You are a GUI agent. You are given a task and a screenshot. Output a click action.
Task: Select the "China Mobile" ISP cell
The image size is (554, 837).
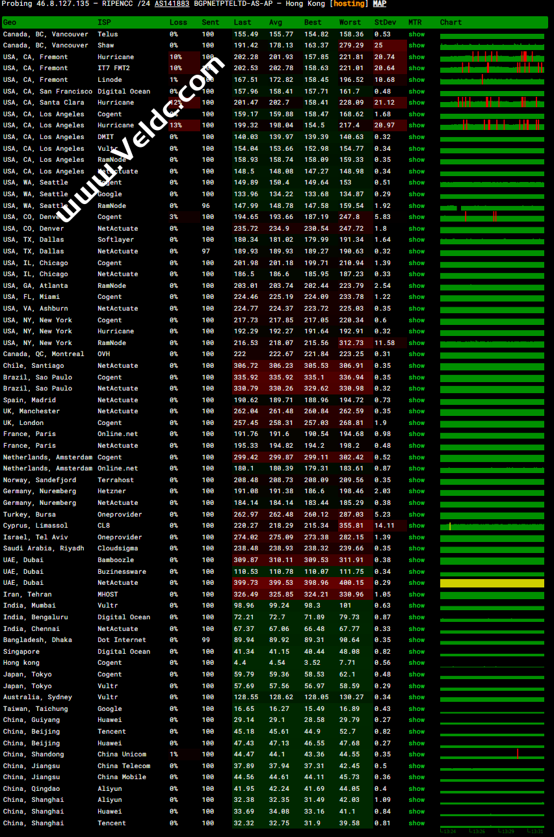[122, 777]
